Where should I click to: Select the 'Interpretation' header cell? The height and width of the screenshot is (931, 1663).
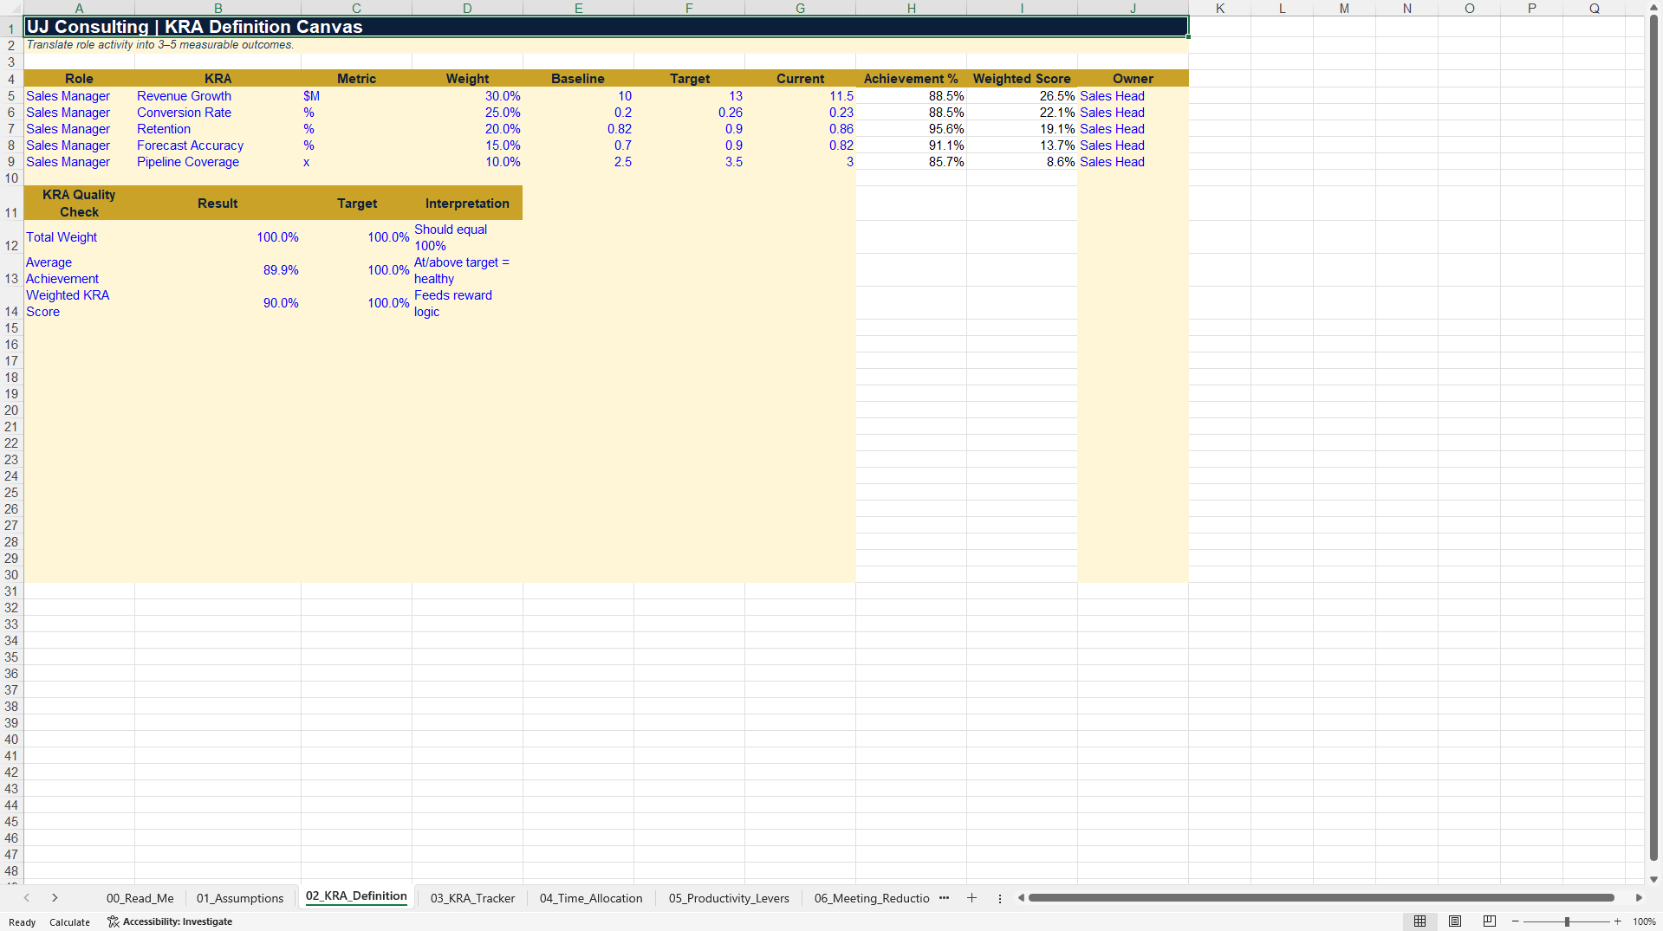[467, 203]
